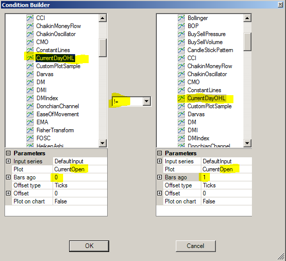This screenshot has height=261, width=286.
Task: Click the Cancel button
Action: [x=195, y=246]
